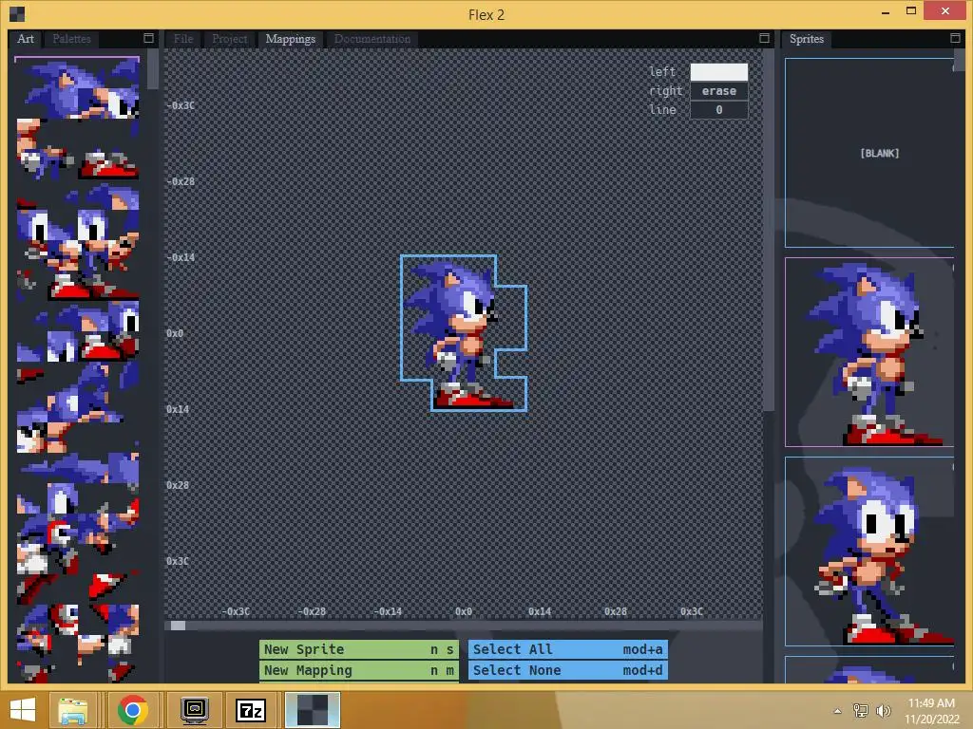973x729 pixels.
Task: Click the Art panel vertical scrollbar
Action: point(153,69)
